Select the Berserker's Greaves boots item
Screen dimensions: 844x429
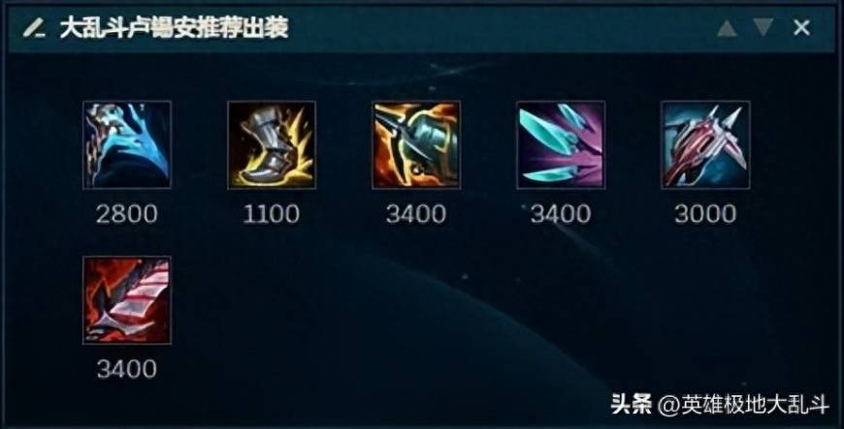click(x=272, y=145)
